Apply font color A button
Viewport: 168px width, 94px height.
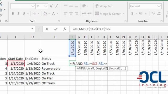tap(54, 14)
